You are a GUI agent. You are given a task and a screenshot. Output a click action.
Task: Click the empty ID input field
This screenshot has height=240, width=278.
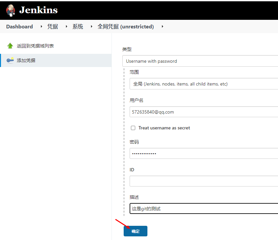pyautogui.click(x=204, y=181)
